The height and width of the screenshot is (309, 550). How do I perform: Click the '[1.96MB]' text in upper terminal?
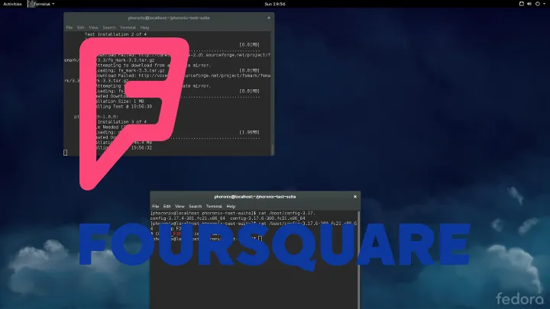pyautogui.click(x=249, y=132)
